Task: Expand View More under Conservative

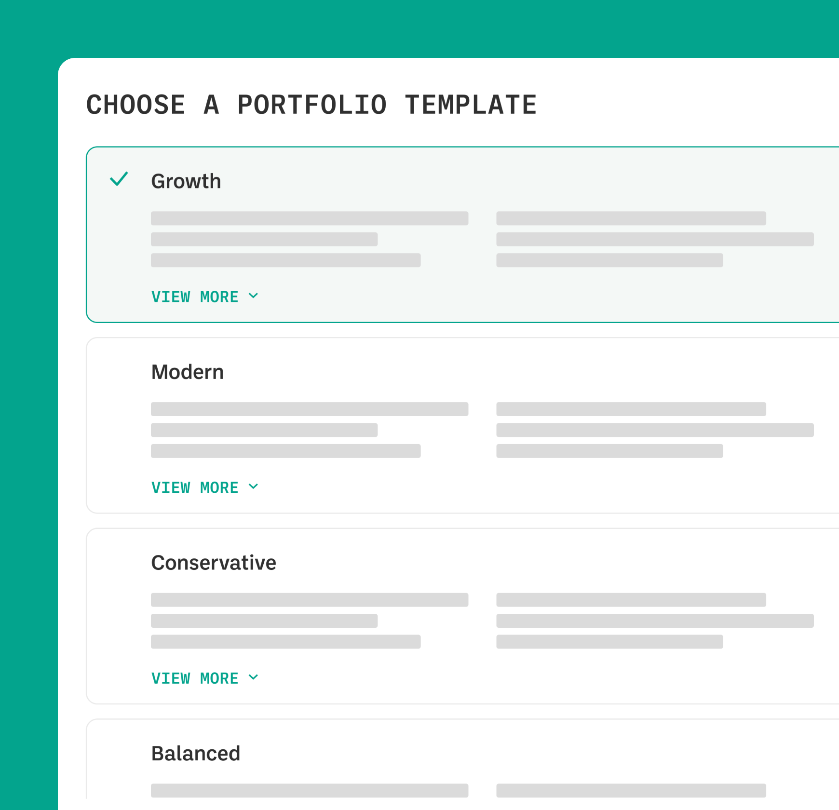Action: 195,678
